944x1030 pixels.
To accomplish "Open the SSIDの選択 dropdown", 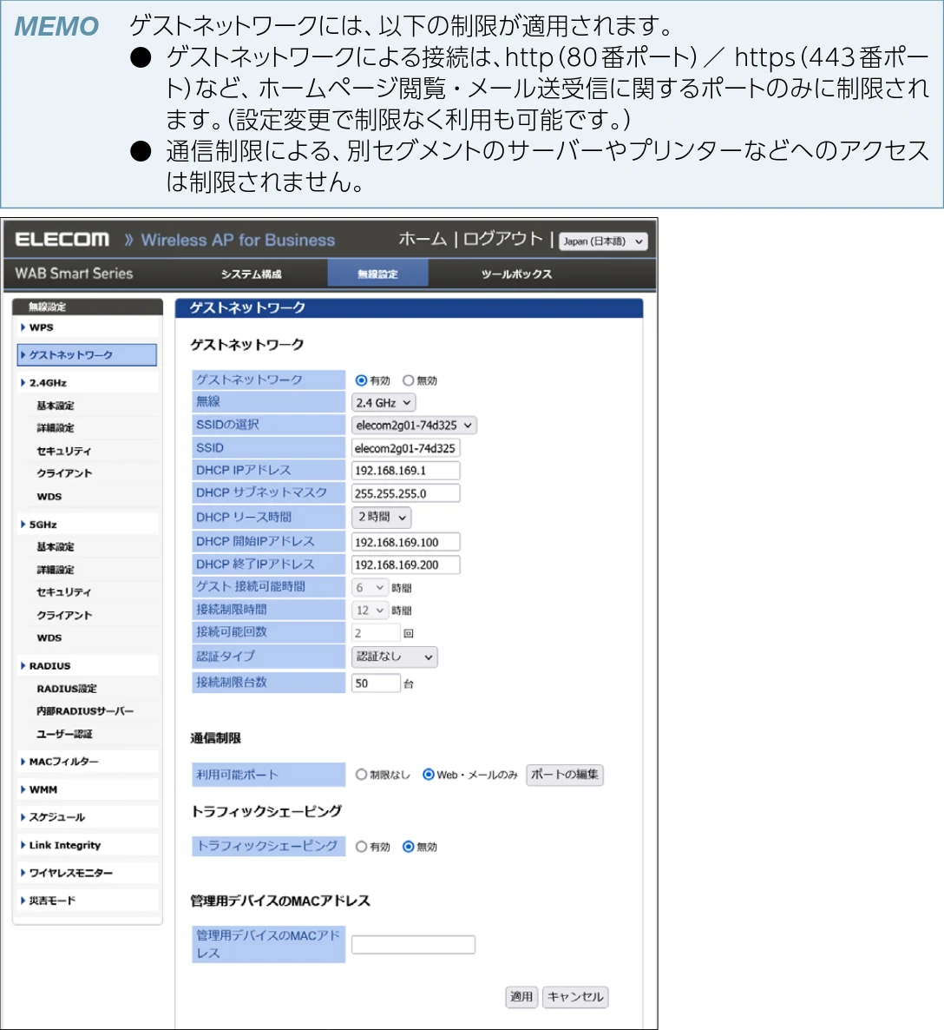I will pyautogui.click(x=414, y=425).
